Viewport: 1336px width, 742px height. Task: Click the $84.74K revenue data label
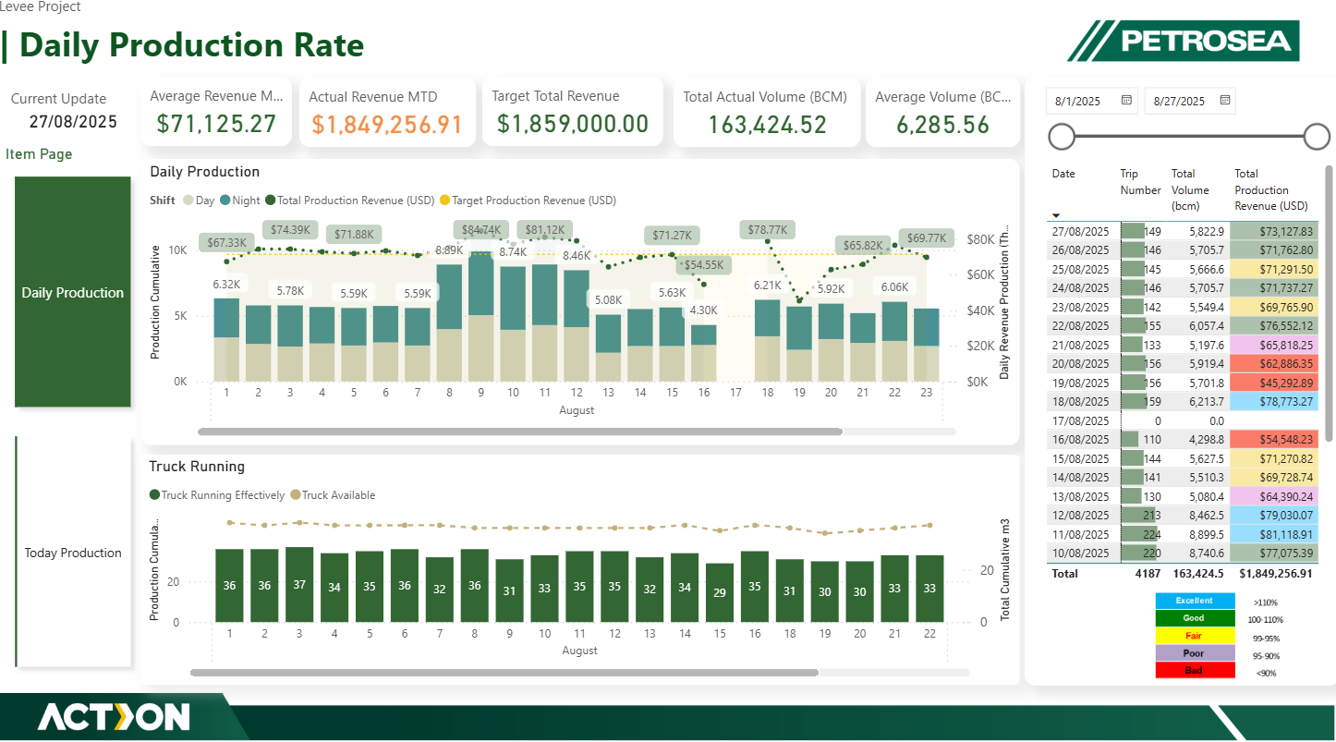click(x=480, y=229)
